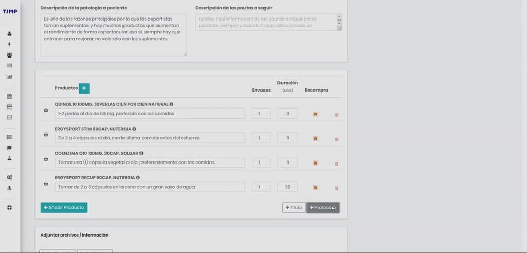Click basket icon for ERGYSPORT STIM row

[46, 134]
